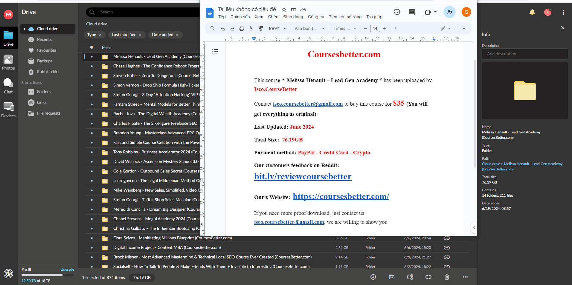Open comments panel in Docs

click(412, 12)
